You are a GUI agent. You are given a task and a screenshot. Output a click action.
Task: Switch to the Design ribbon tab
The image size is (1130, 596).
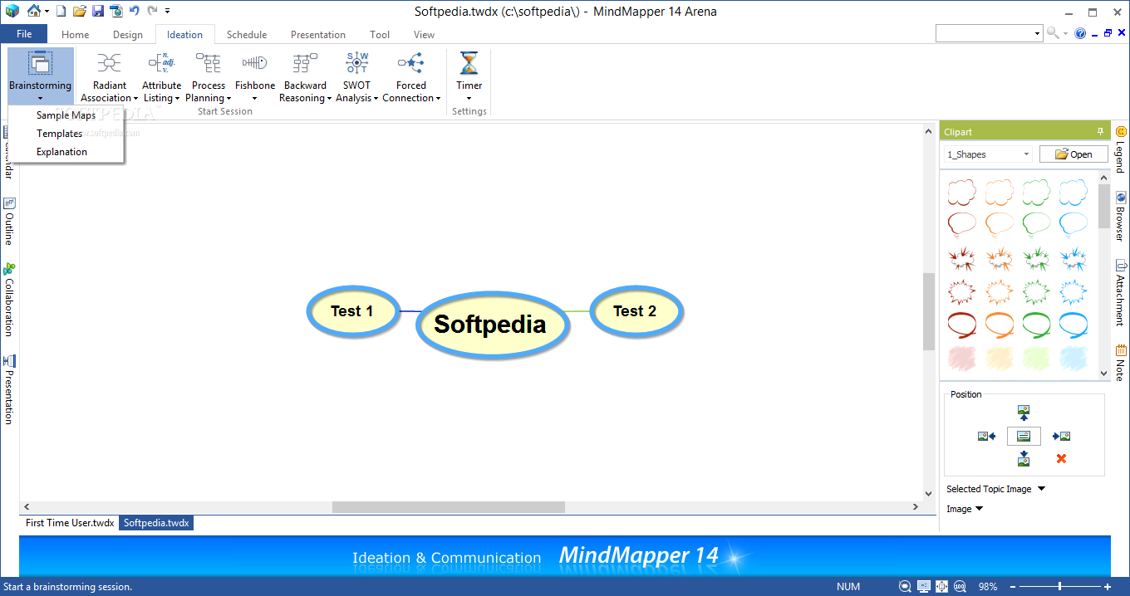[128, 35]
